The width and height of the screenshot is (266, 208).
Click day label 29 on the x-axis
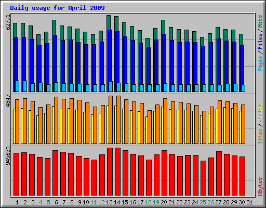[234, 202]
